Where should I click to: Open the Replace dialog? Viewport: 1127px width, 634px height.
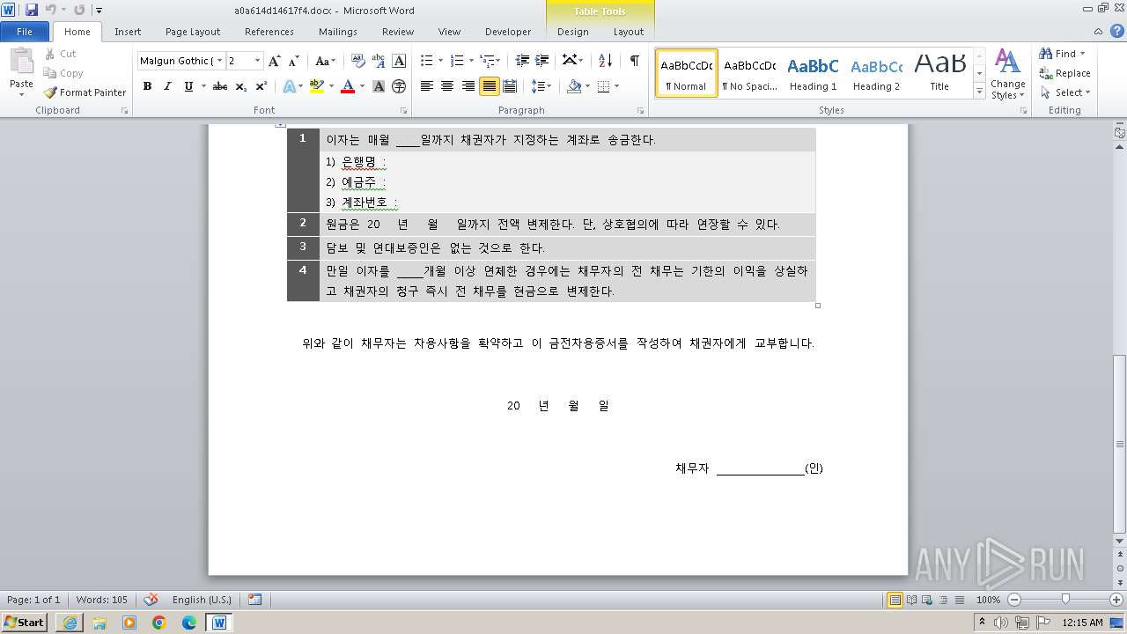(1064, 73)
